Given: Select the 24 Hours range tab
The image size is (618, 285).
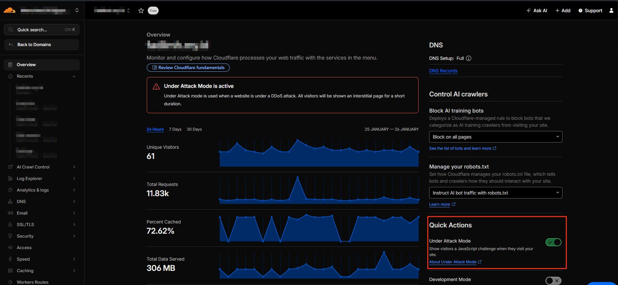Looking at the screenshot, I should pos(155,129).
